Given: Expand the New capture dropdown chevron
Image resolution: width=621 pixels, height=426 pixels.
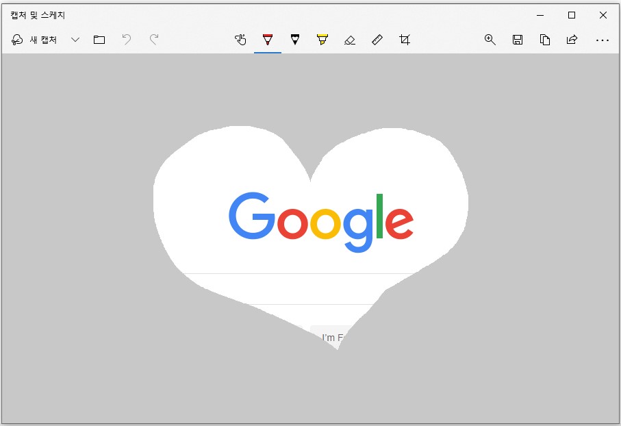Looking at the screenshot, I should pyautogui.click(x=75, y=40).
